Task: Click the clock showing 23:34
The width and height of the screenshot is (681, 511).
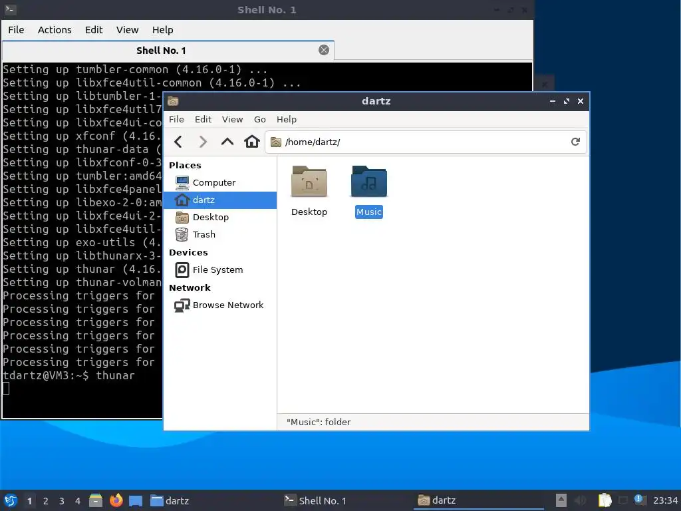Action: (x=665, y=500)
